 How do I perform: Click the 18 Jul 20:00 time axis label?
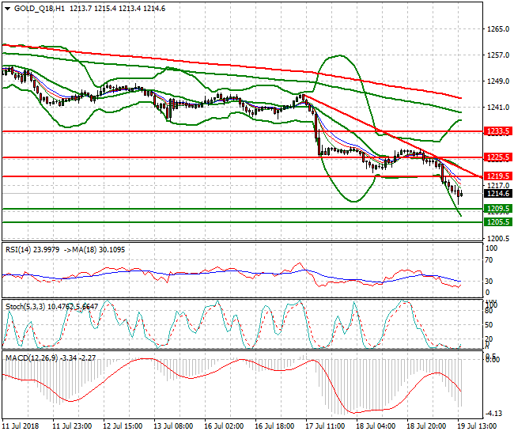426,426
